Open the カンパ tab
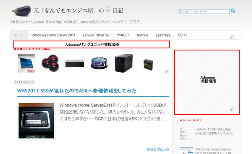The height and width of the screenshot is (154, 252). pos(182,35)
